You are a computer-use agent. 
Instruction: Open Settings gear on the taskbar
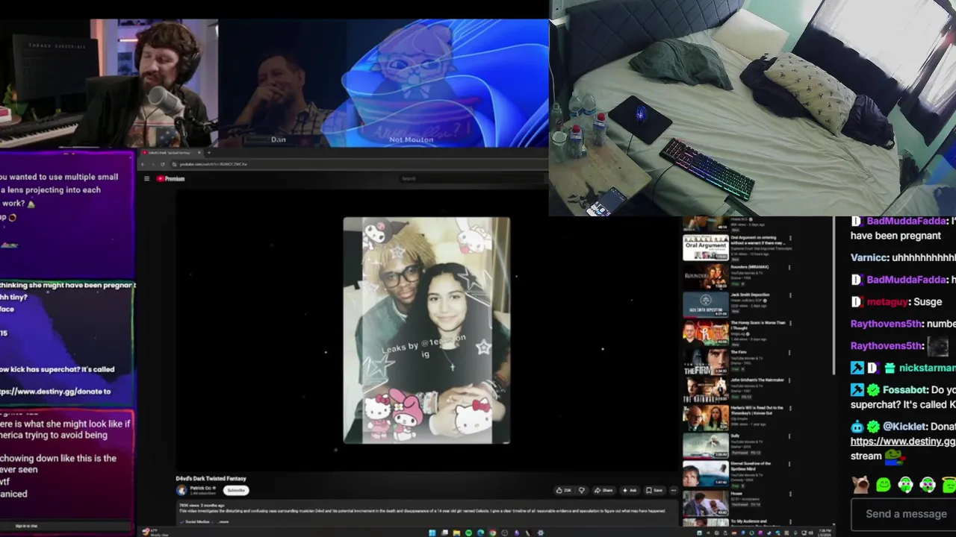click(x=541, y=533)
